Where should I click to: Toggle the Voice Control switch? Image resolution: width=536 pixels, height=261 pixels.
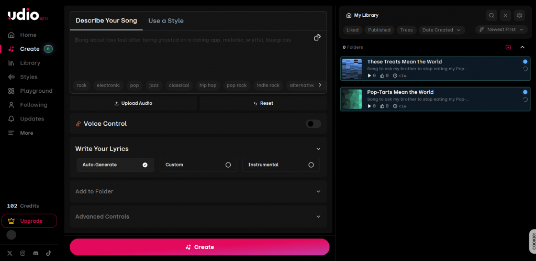tap(314, 124)
